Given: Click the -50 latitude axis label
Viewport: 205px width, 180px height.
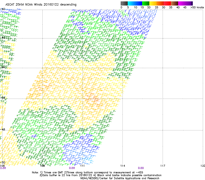Looking at the screenshot, I should [2, 163].
